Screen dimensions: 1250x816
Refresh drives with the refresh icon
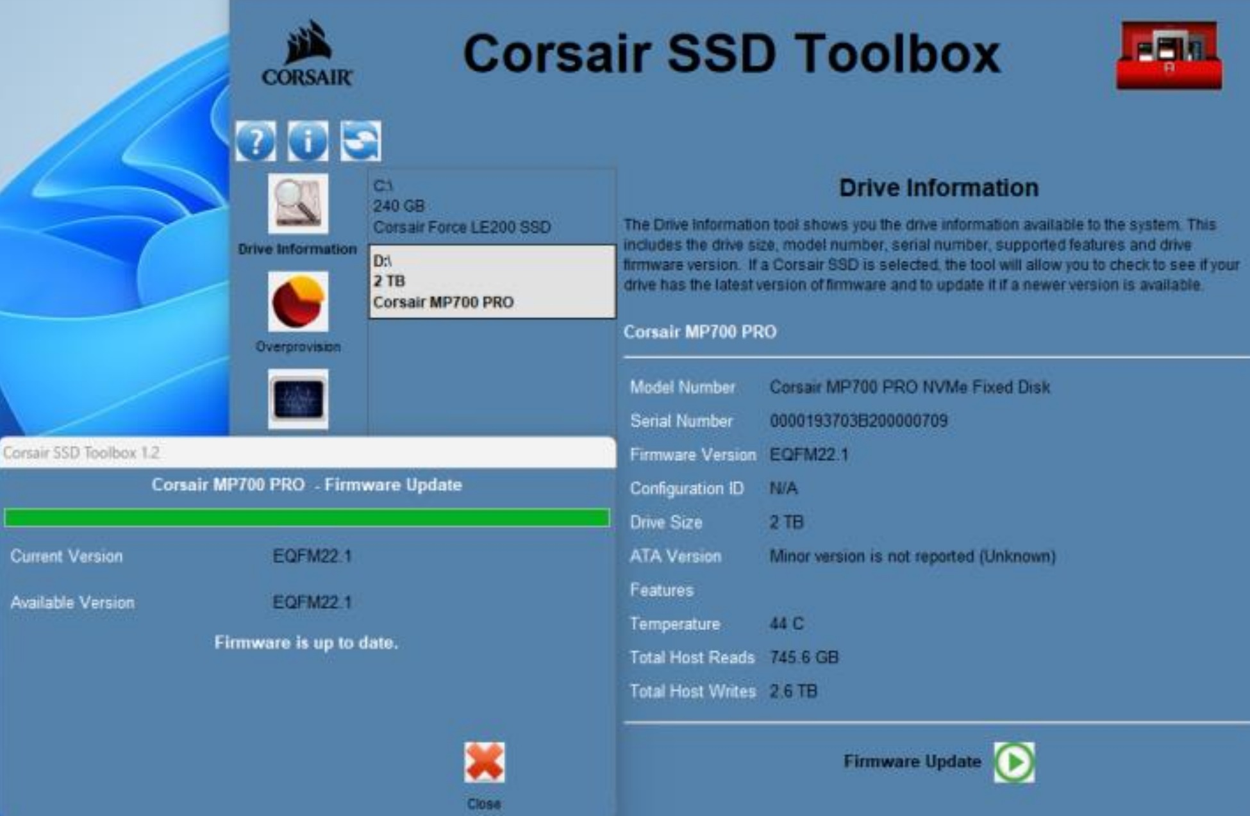tap(360, 141)
